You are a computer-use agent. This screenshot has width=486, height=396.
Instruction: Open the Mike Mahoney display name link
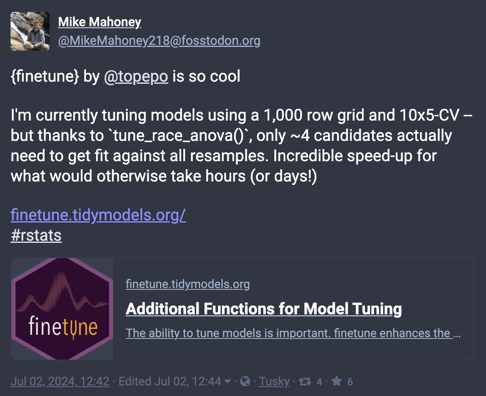[99, 22]
